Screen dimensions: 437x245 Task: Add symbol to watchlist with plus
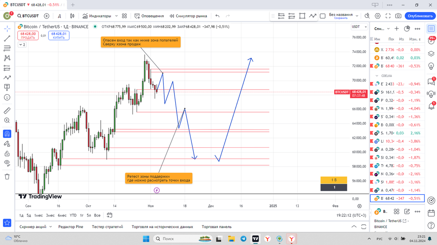(x=397, y=29)
